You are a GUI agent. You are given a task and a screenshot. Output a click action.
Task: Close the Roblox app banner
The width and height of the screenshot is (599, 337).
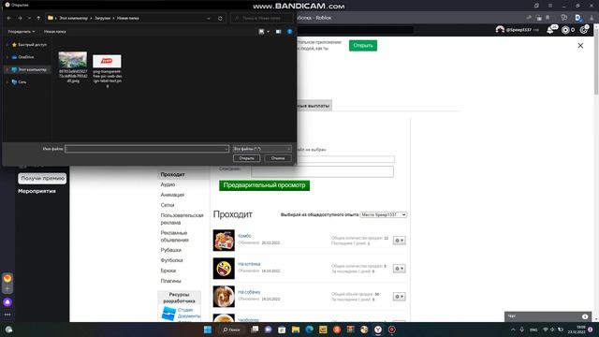coord(580,46)
